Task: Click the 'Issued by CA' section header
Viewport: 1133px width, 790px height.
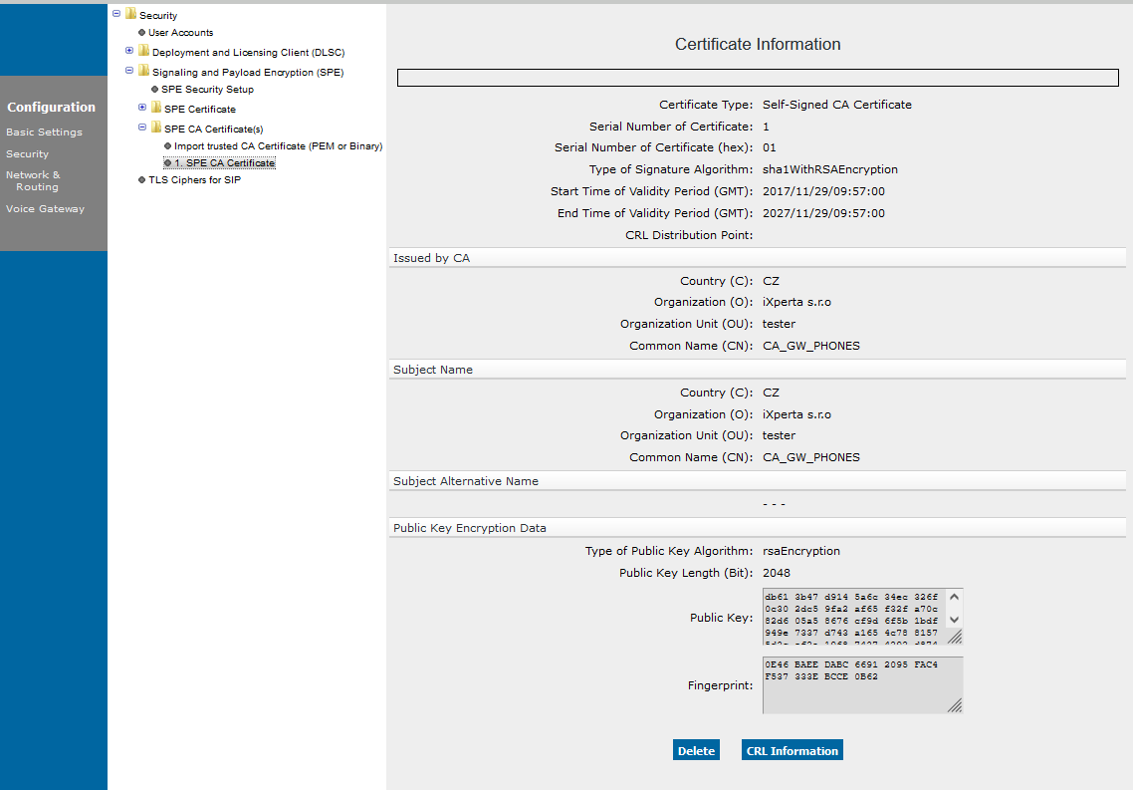Action: coord(758,258)
